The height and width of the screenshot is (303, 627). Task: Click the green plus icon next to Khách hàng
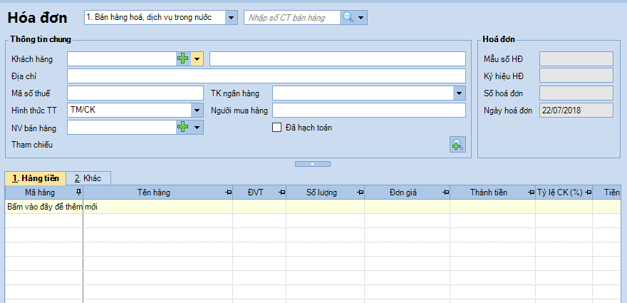[x=182, y=59]
